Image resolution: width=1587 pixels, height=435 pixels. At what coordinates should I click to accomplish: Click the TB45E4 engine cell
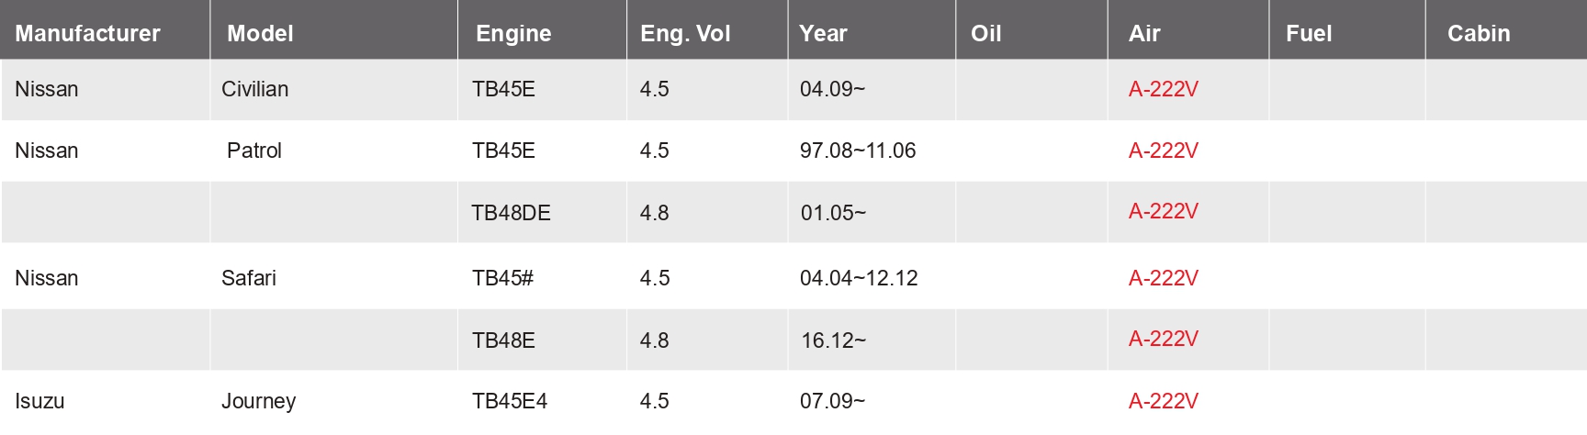(509, 401)
